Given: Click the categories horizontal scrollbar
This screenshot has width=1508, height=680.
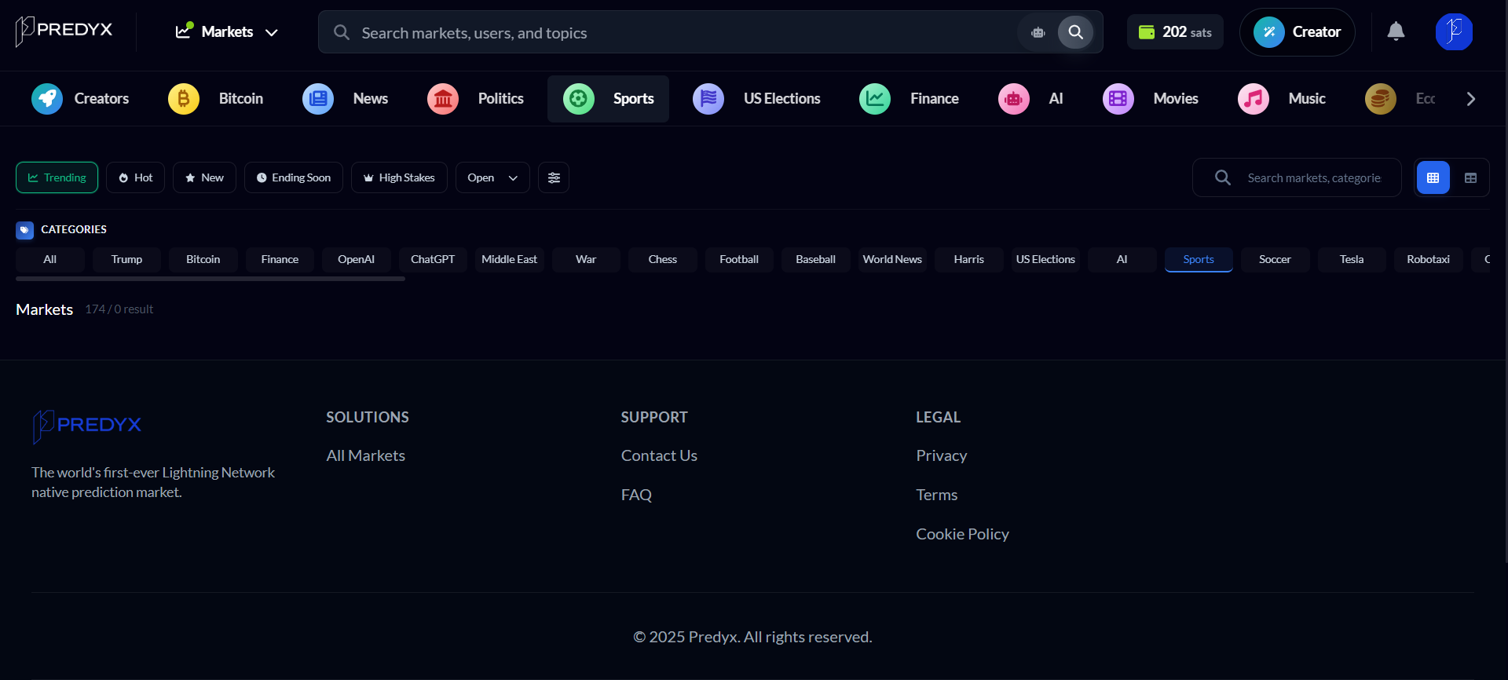Looking at the screenshot, I should [x=210, y=279].
